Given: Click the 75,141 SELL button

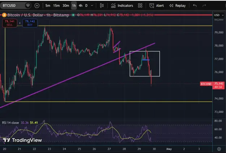Looking at the screenshot, I should point(10,23).
